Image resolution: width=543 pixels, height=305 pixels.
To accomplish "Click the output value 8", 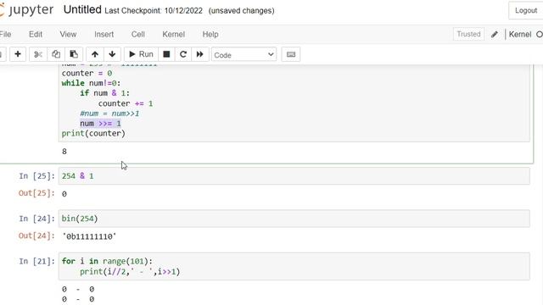I will coord(64,151).
